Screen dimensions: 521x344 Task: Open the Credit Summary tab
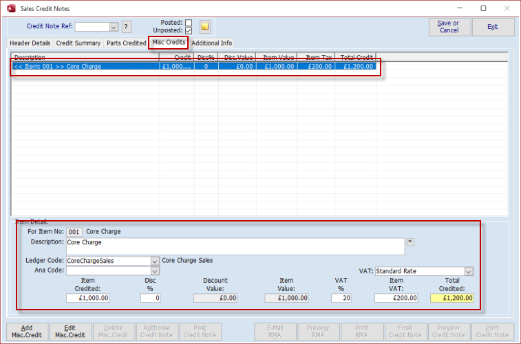coord(78,43)
